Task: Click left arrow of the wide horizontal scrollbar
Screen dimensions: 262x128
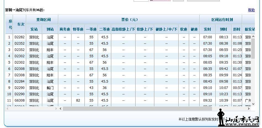Action: pyautogui.click(x=60, y=109)
